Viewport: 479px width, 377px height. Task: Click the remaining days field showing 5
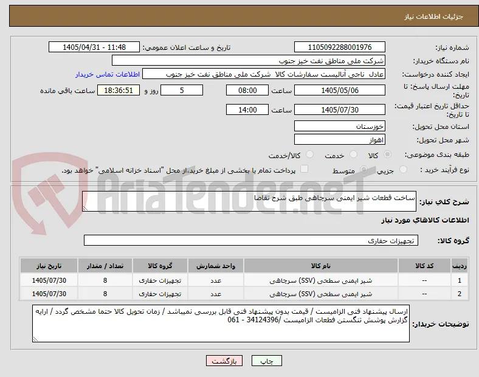click(182, 90)
